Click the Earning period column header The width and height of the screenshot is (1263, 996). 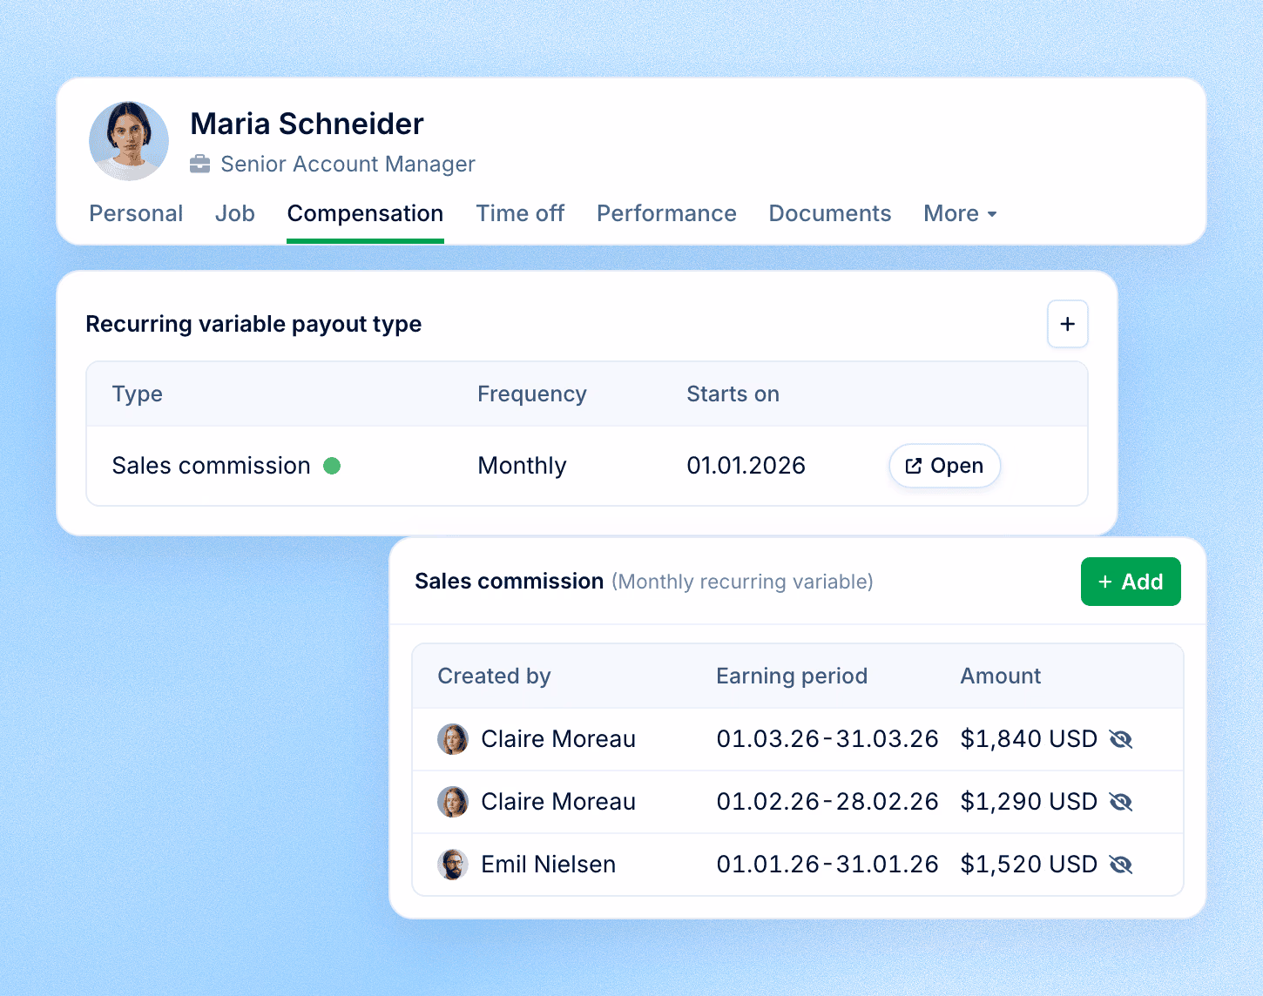792,676
